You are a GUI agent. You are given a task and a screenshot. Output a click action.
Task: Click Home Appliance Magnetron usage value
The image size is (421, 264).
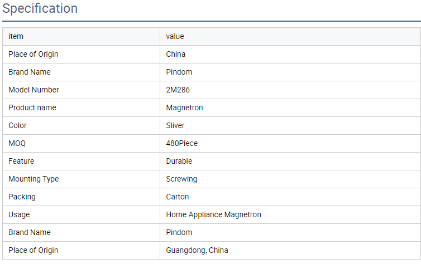(x=213, y=215)
